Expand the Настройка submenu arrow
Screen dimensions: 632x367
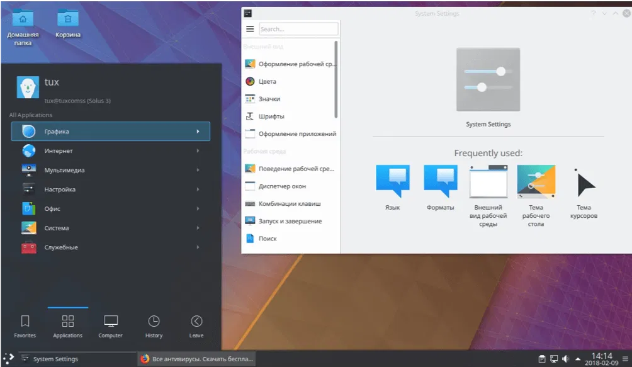click(x=198, y=189)
